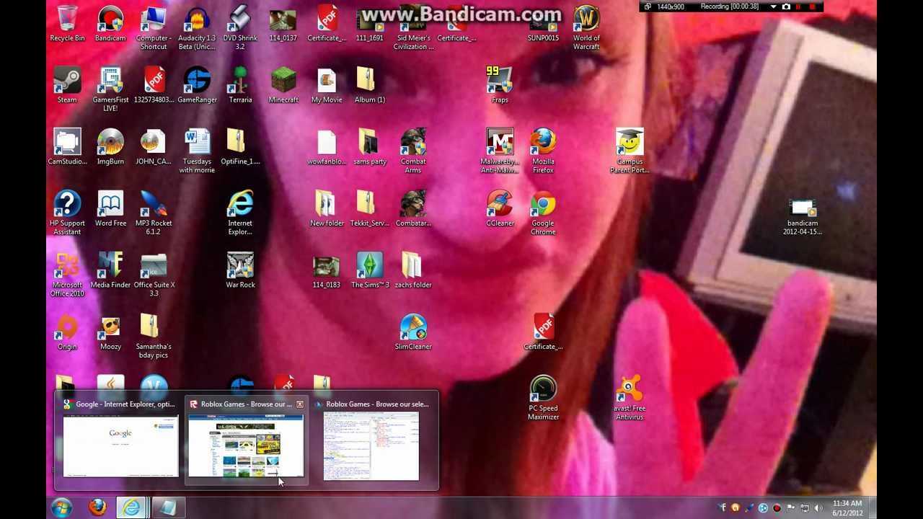Open Tuesdays with morrie document
The image size is (923, 519).
[197, 151]
